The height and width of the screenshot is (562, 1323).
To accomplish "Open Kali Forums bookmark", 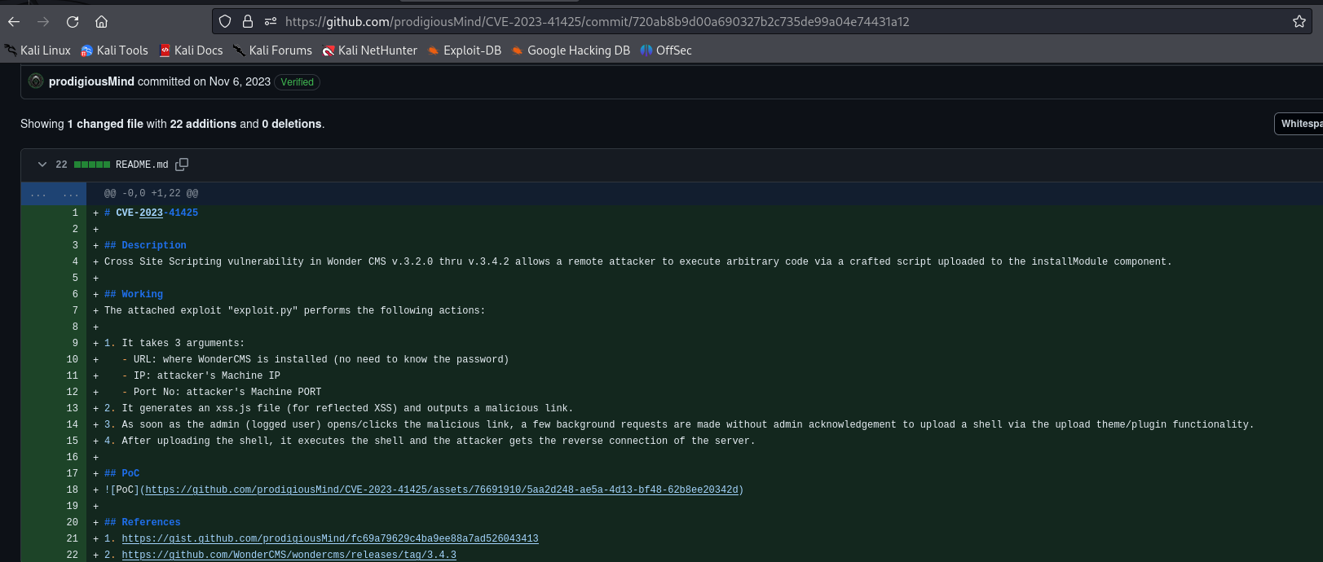I will pyautogui.click(x=272, y=50).
